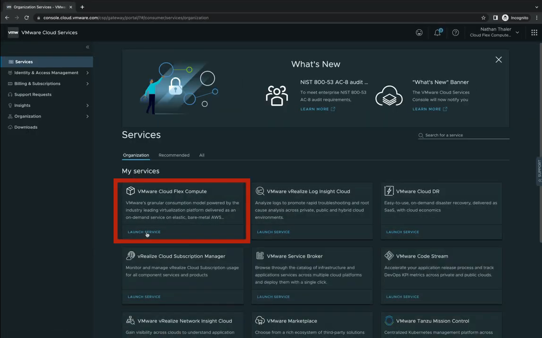Launch vRealize Cloud Subscription Manager service
The height and width of the screenshot is (338, 542).
point(144,297)
